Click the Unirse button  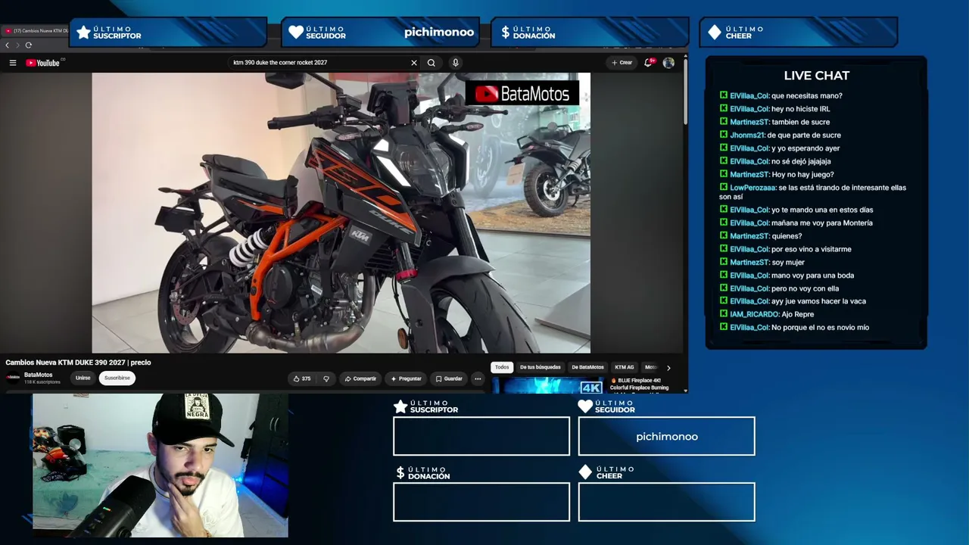tap(83, 378)
